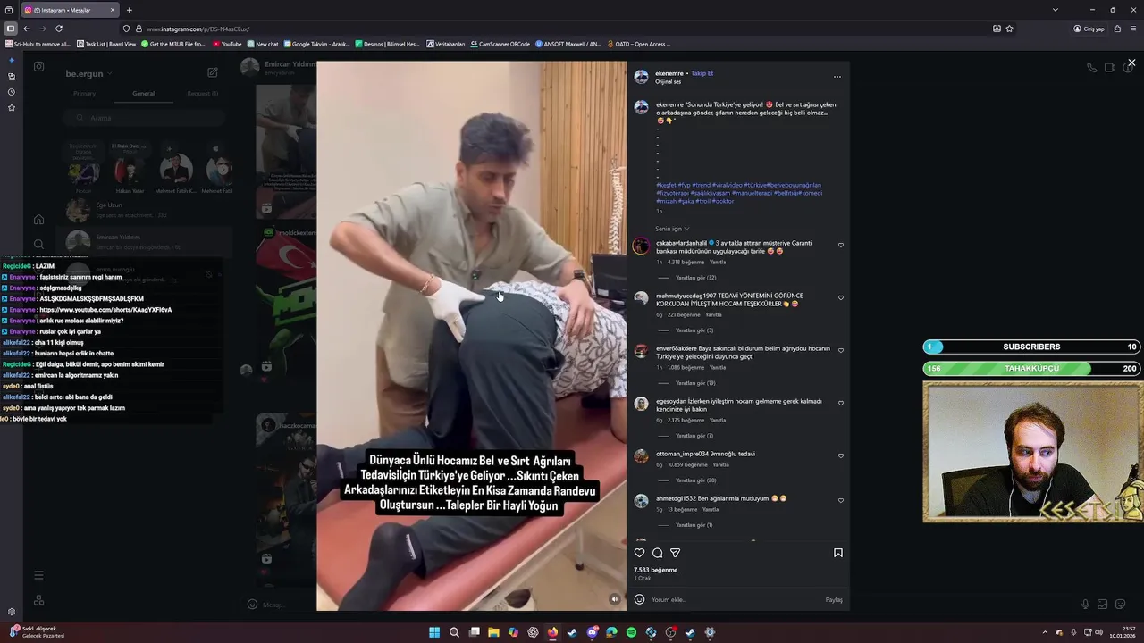
Task: Open Windows taskbar search
Action: (454, 632)
